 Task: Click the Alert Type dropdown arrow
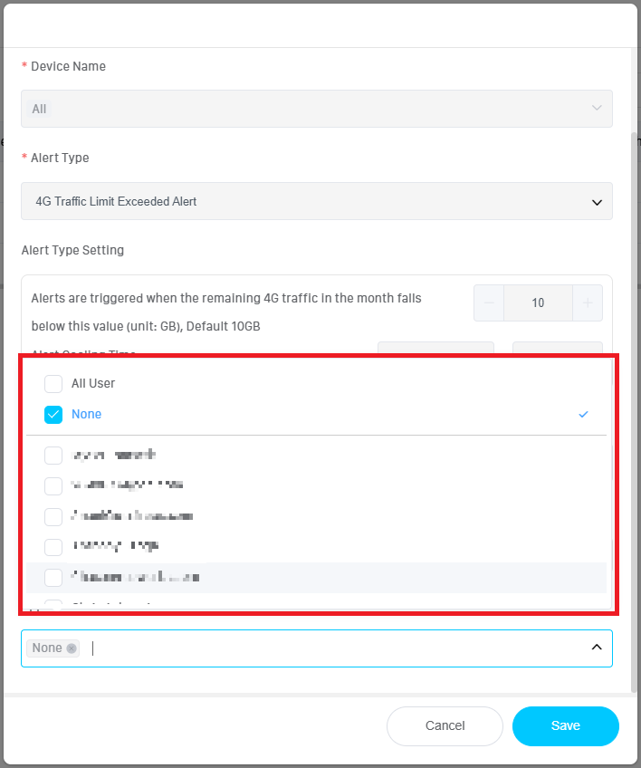tap(597, 202)
